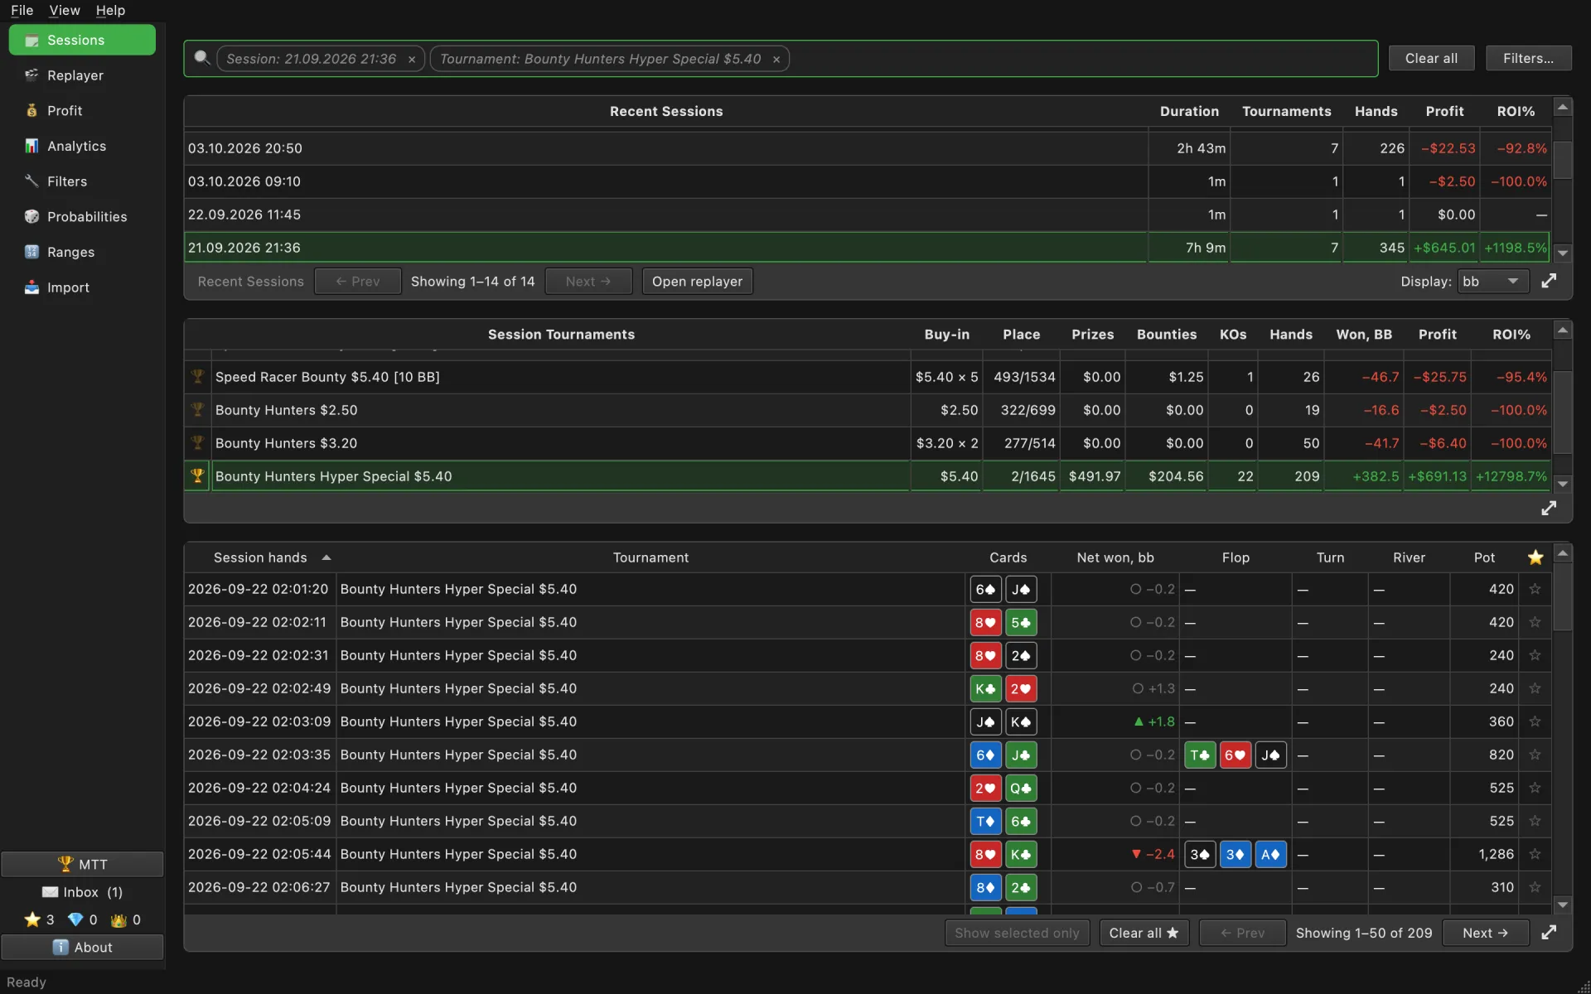The image size is (1591, 994).
Task: Click the search magnifier icon in filter bar
Action: (x=201, y=58)
